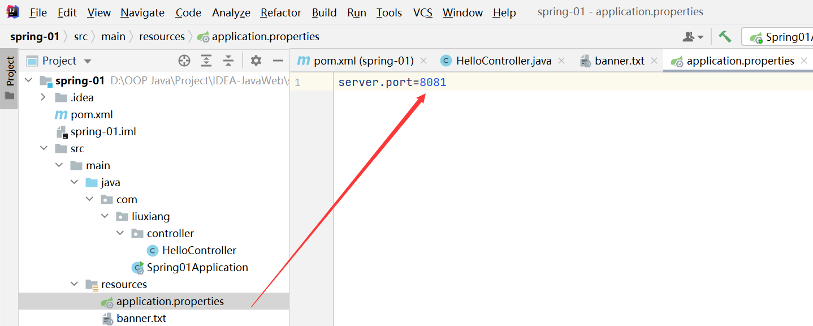
Task: Switch to the HelloController.java tab
Action: click(503, 61)
